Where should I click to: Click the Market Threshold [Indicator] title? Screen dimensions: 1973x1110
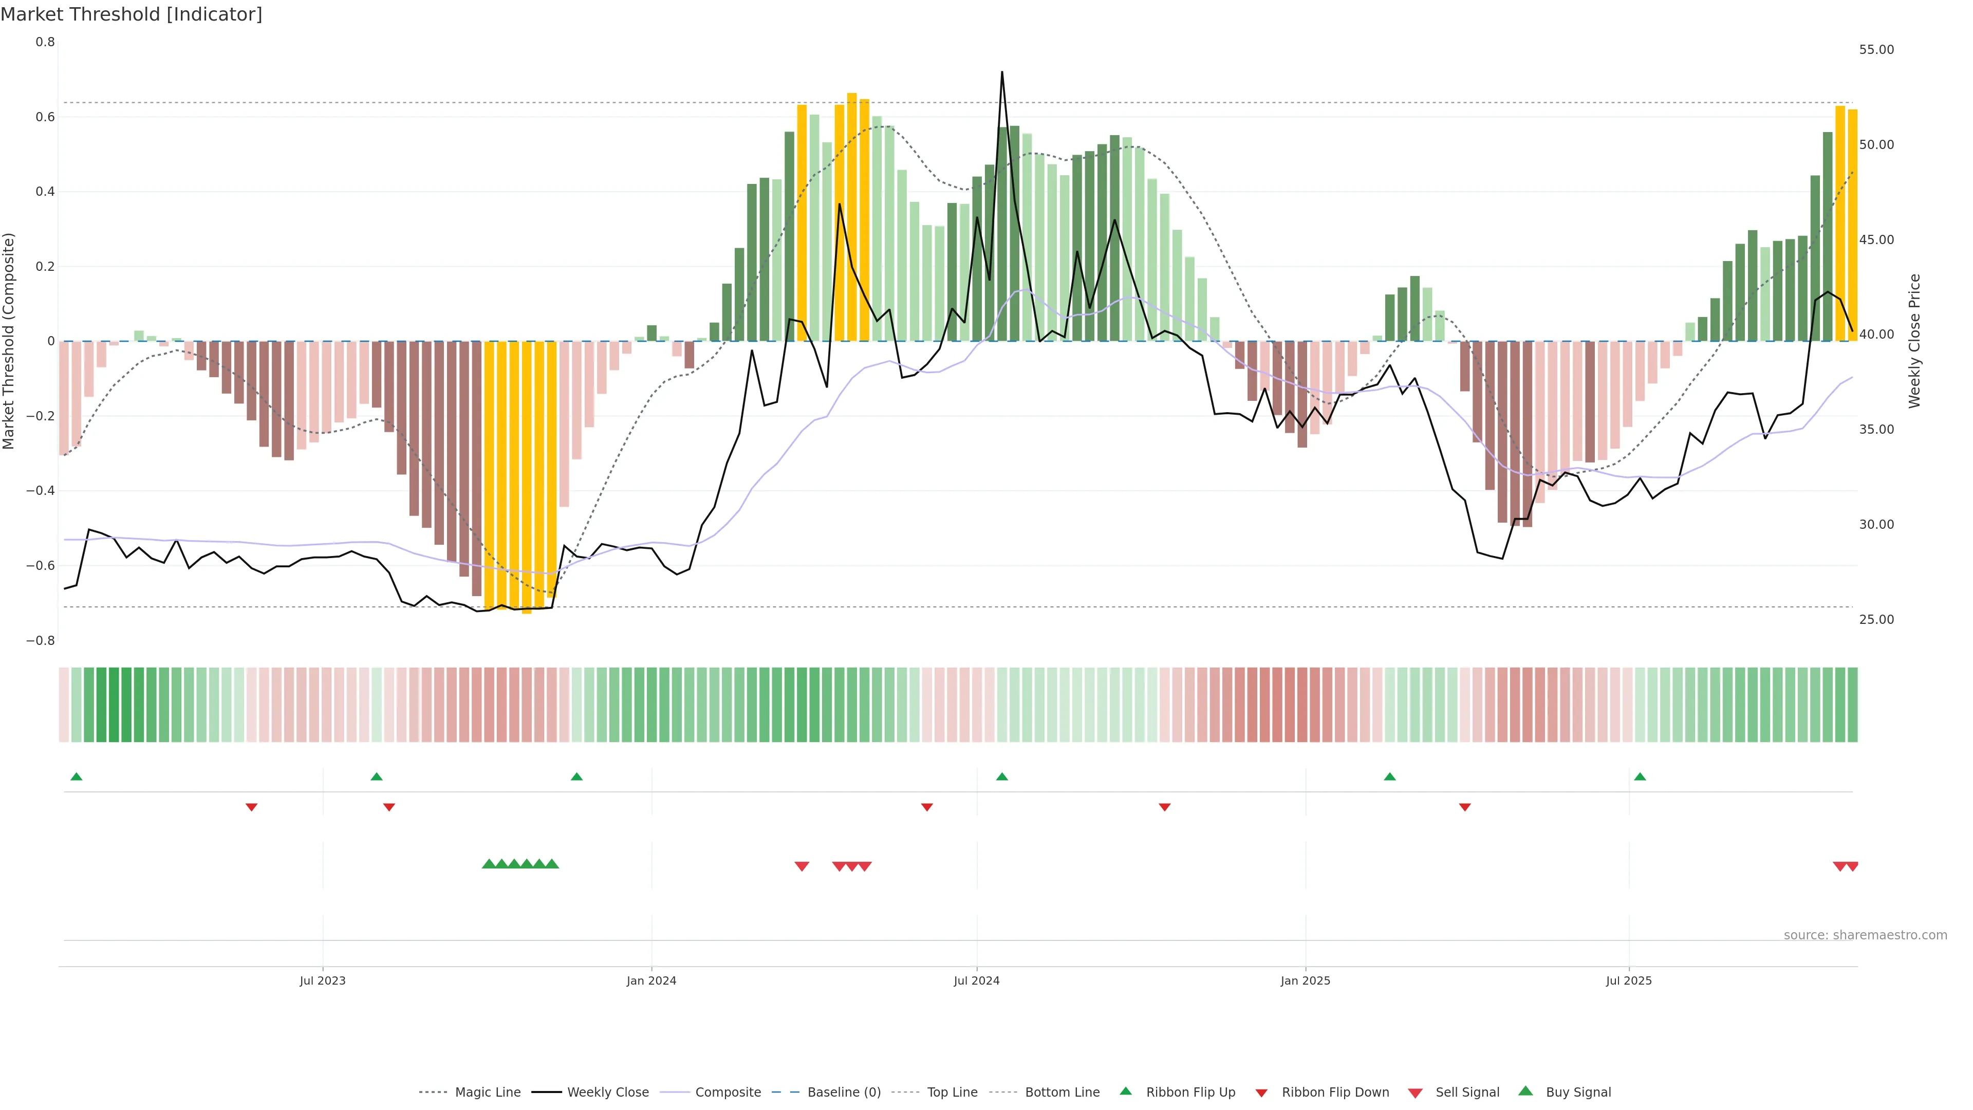pos(131,14)
